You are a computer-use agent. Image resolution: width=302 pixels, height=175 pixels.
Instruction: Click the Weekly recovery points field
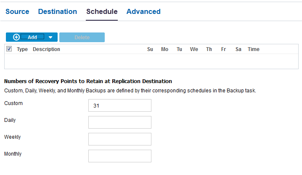[x=120, y=139]
